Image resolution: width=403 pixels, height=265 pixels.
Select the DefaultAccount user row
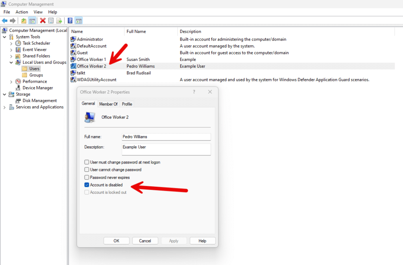[232, 46]
